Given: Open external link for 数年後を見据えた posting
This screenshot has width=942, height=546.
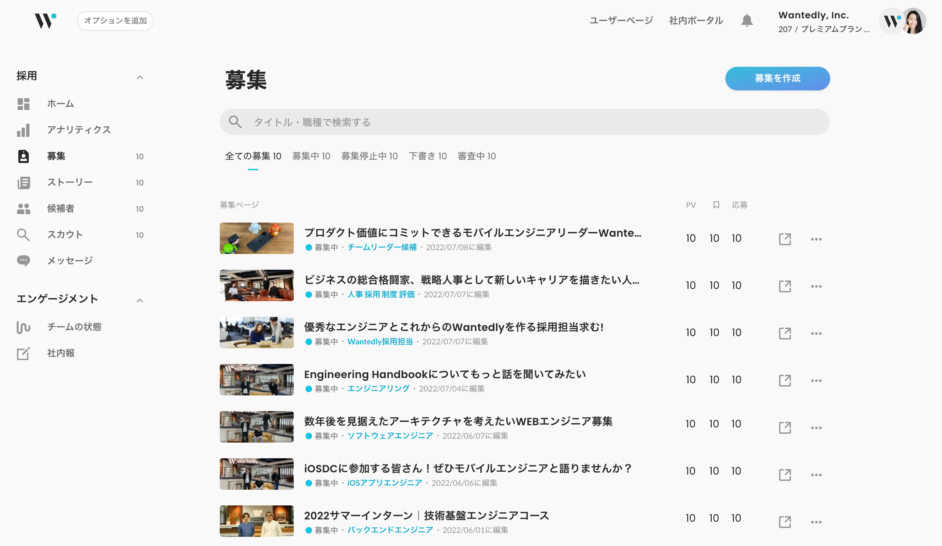Looking at the screenshot, I should [785, 428].
